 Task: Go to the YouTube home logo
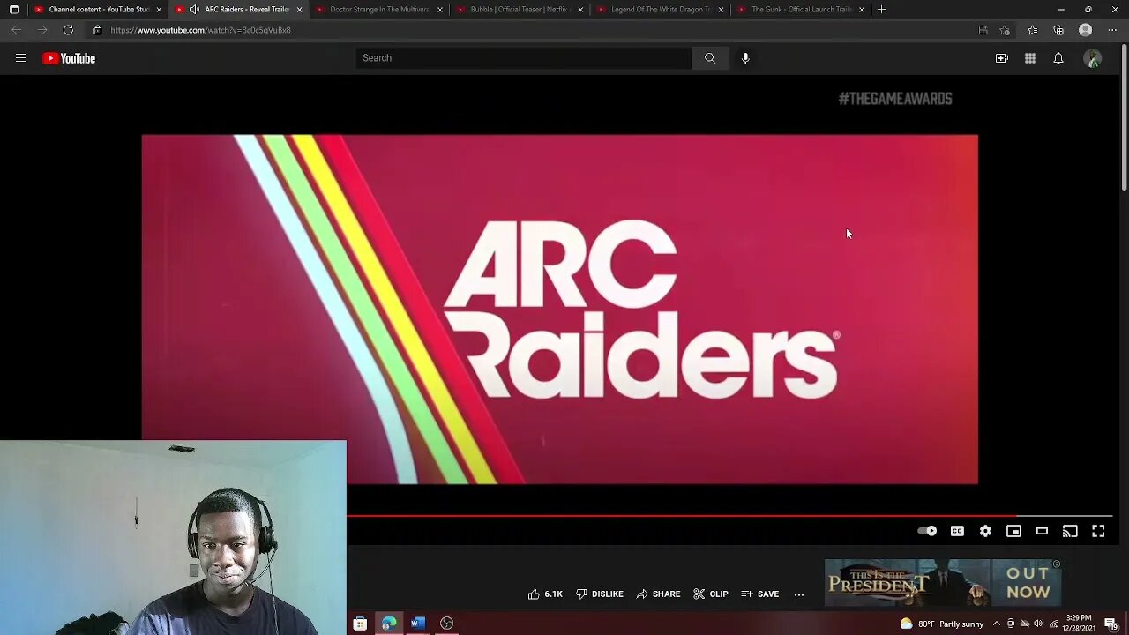tap(69, 58)
